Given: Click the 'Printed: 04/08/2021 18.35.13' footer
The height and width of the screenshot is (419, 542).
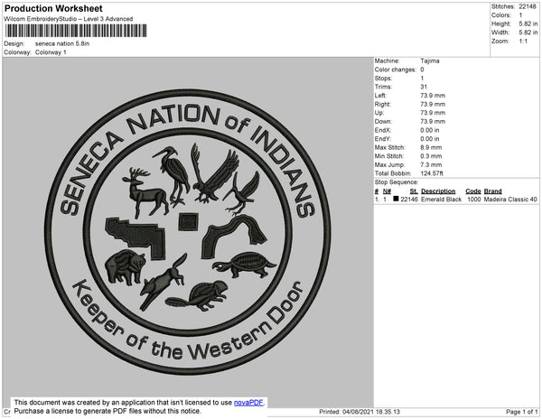Looking at the screenshot, I should click(360, 412).
